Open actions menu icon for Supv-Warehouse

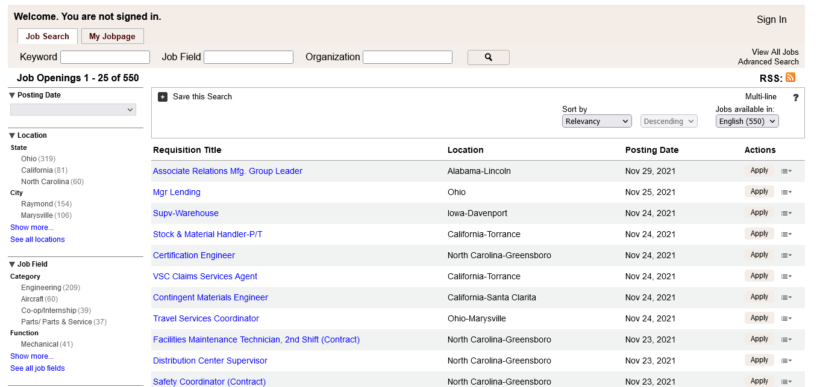click(786, 213)
